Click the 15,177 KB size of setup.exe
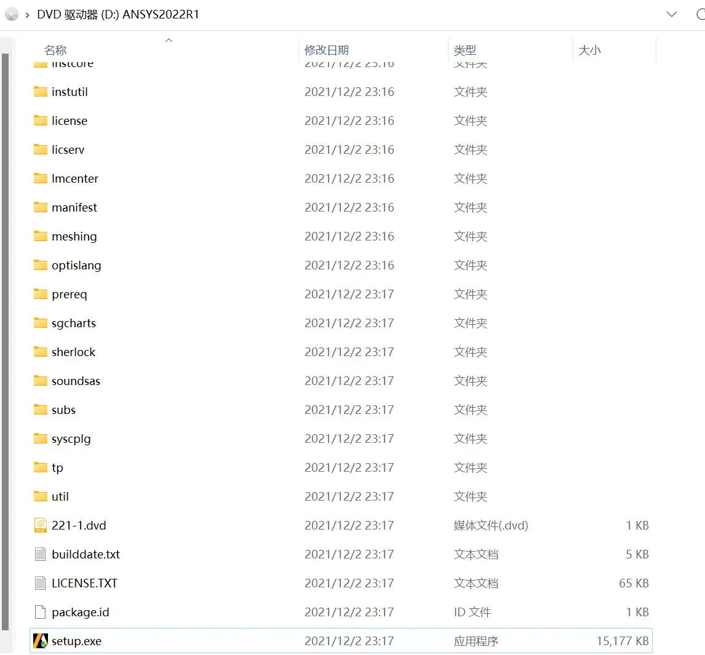Viewport: 705px width, 655px height. (623, 641)
